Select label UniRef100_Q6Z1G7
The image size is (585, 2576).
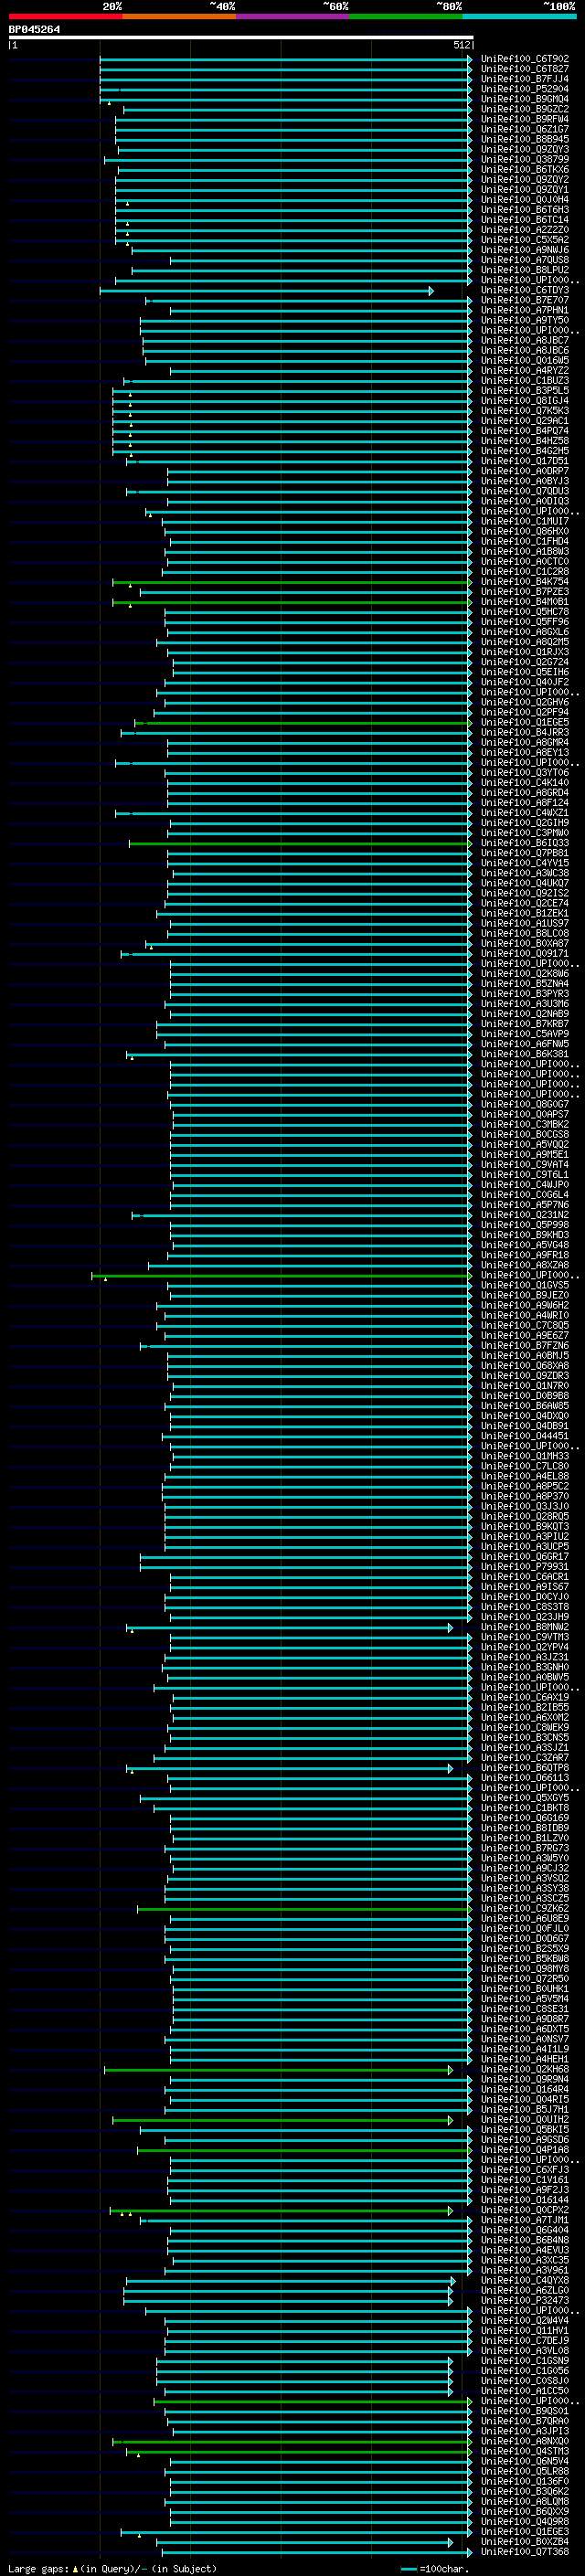click(524, 129)
